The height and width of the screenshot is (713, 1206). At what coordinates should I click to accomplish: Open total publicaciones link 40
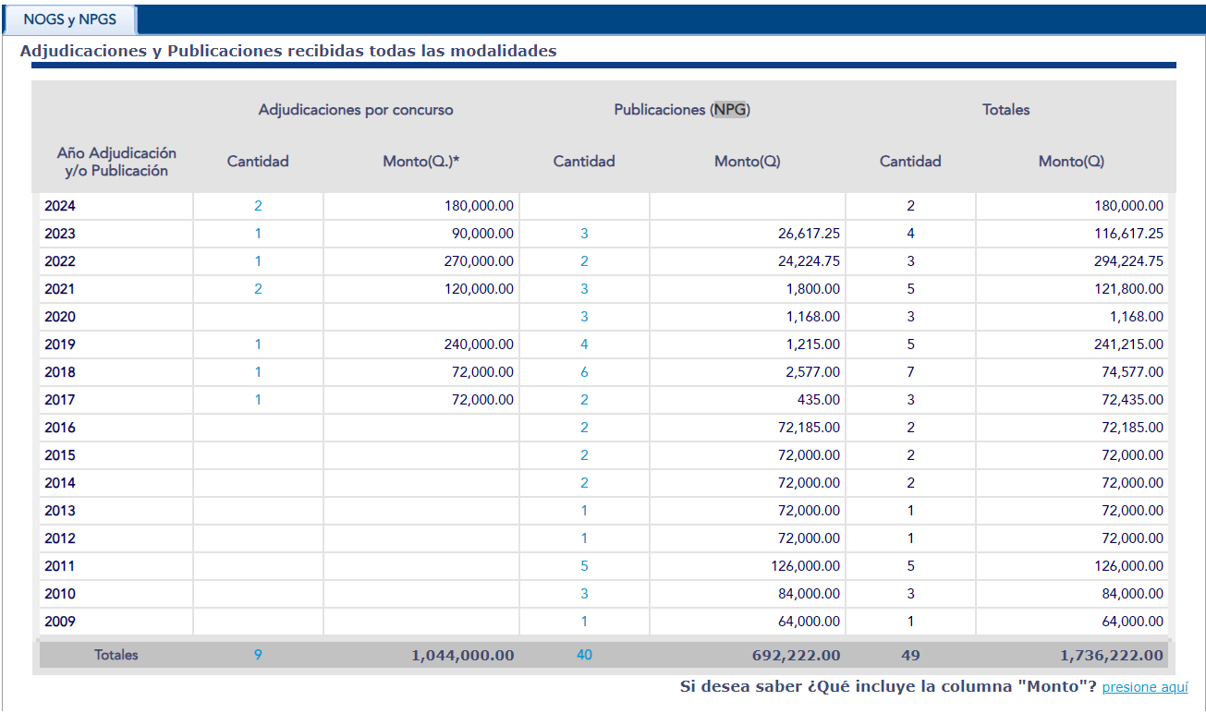coord(584,655)
